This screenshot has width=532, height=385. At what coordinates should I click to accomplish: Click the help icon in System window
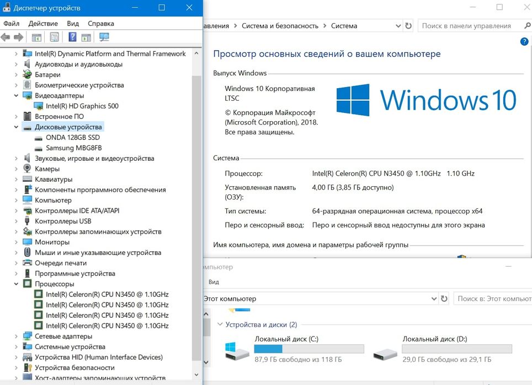tap(524, 42)
